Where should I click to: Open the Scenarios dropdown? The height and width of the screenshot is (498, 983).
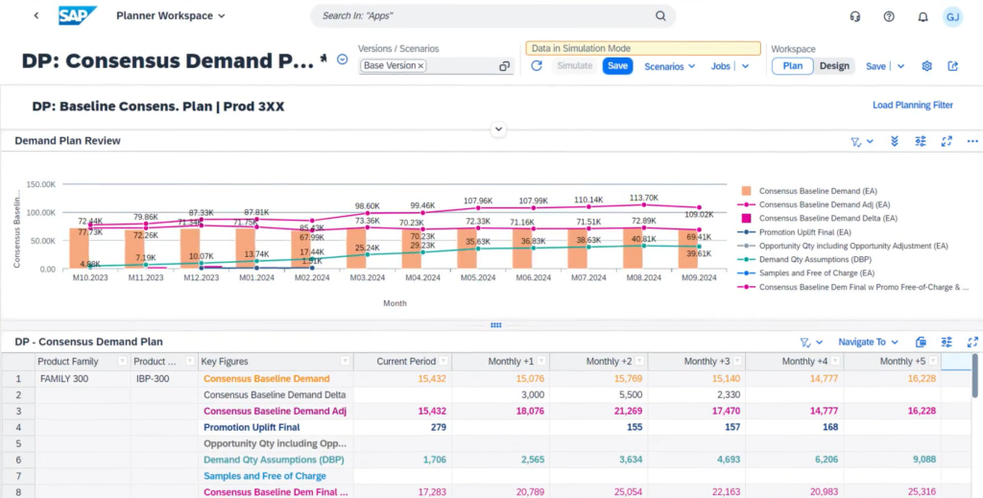point(669,66)
